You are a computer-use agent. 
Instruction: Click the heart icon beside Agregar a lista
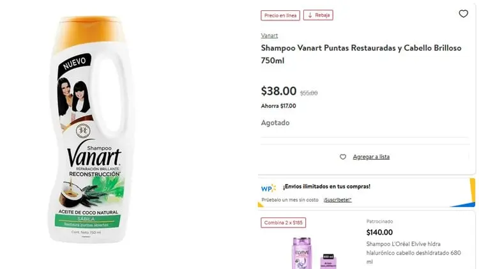click(343, 157)
